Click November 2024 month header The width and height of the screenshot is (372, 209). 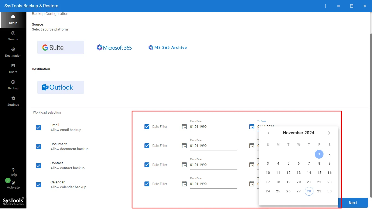click(x=299, y=133)
